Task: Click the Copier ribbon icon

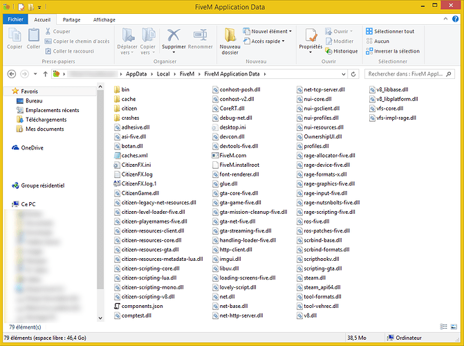Action: 15,39
